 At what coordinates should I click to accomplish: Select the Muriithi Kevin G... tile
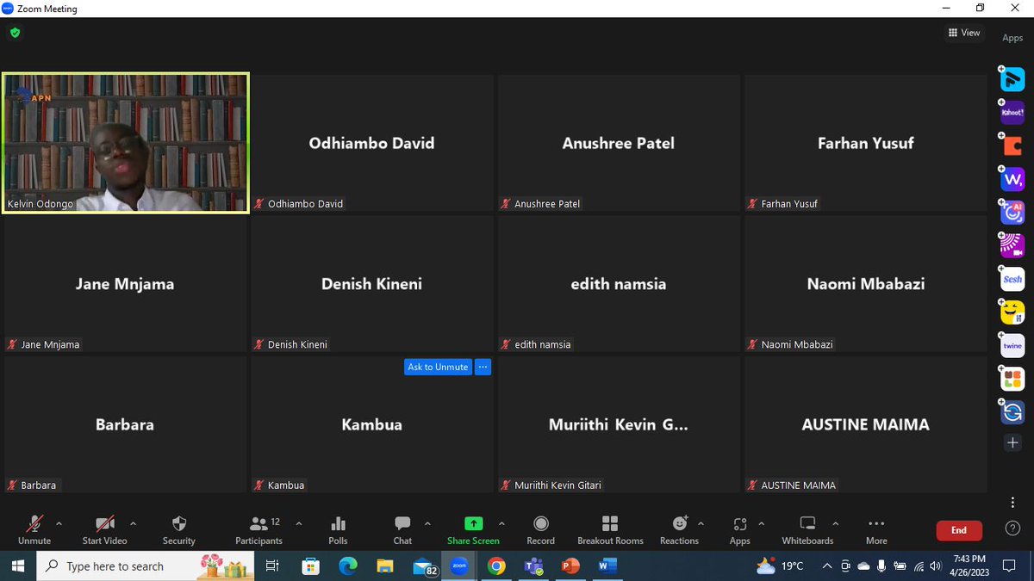click(x=619, y=424)
